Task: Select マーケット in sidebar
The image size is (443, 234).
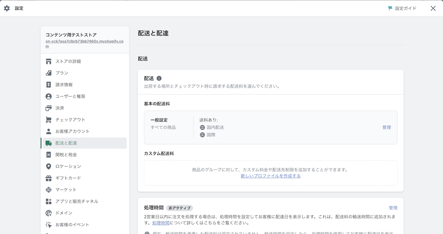Action: point(85,189)
